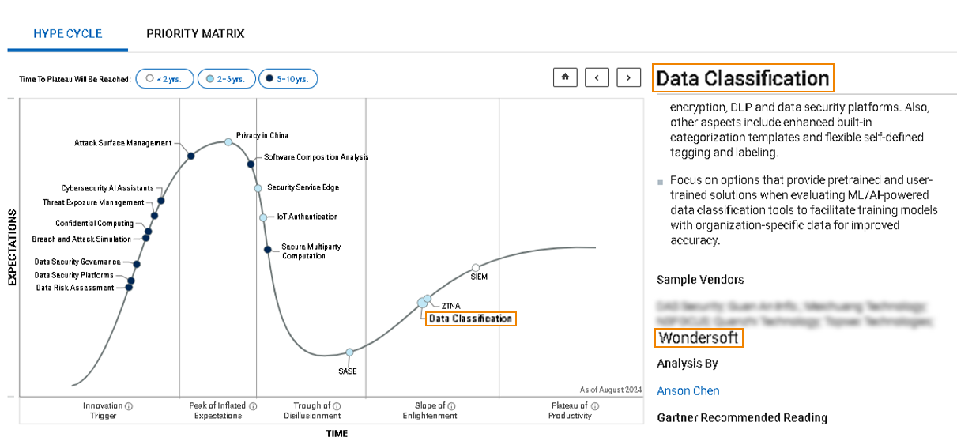Screen dimensions: 957x441
Task: Switch to the Priority Matrix tab
Action: (x=195, y=34)
